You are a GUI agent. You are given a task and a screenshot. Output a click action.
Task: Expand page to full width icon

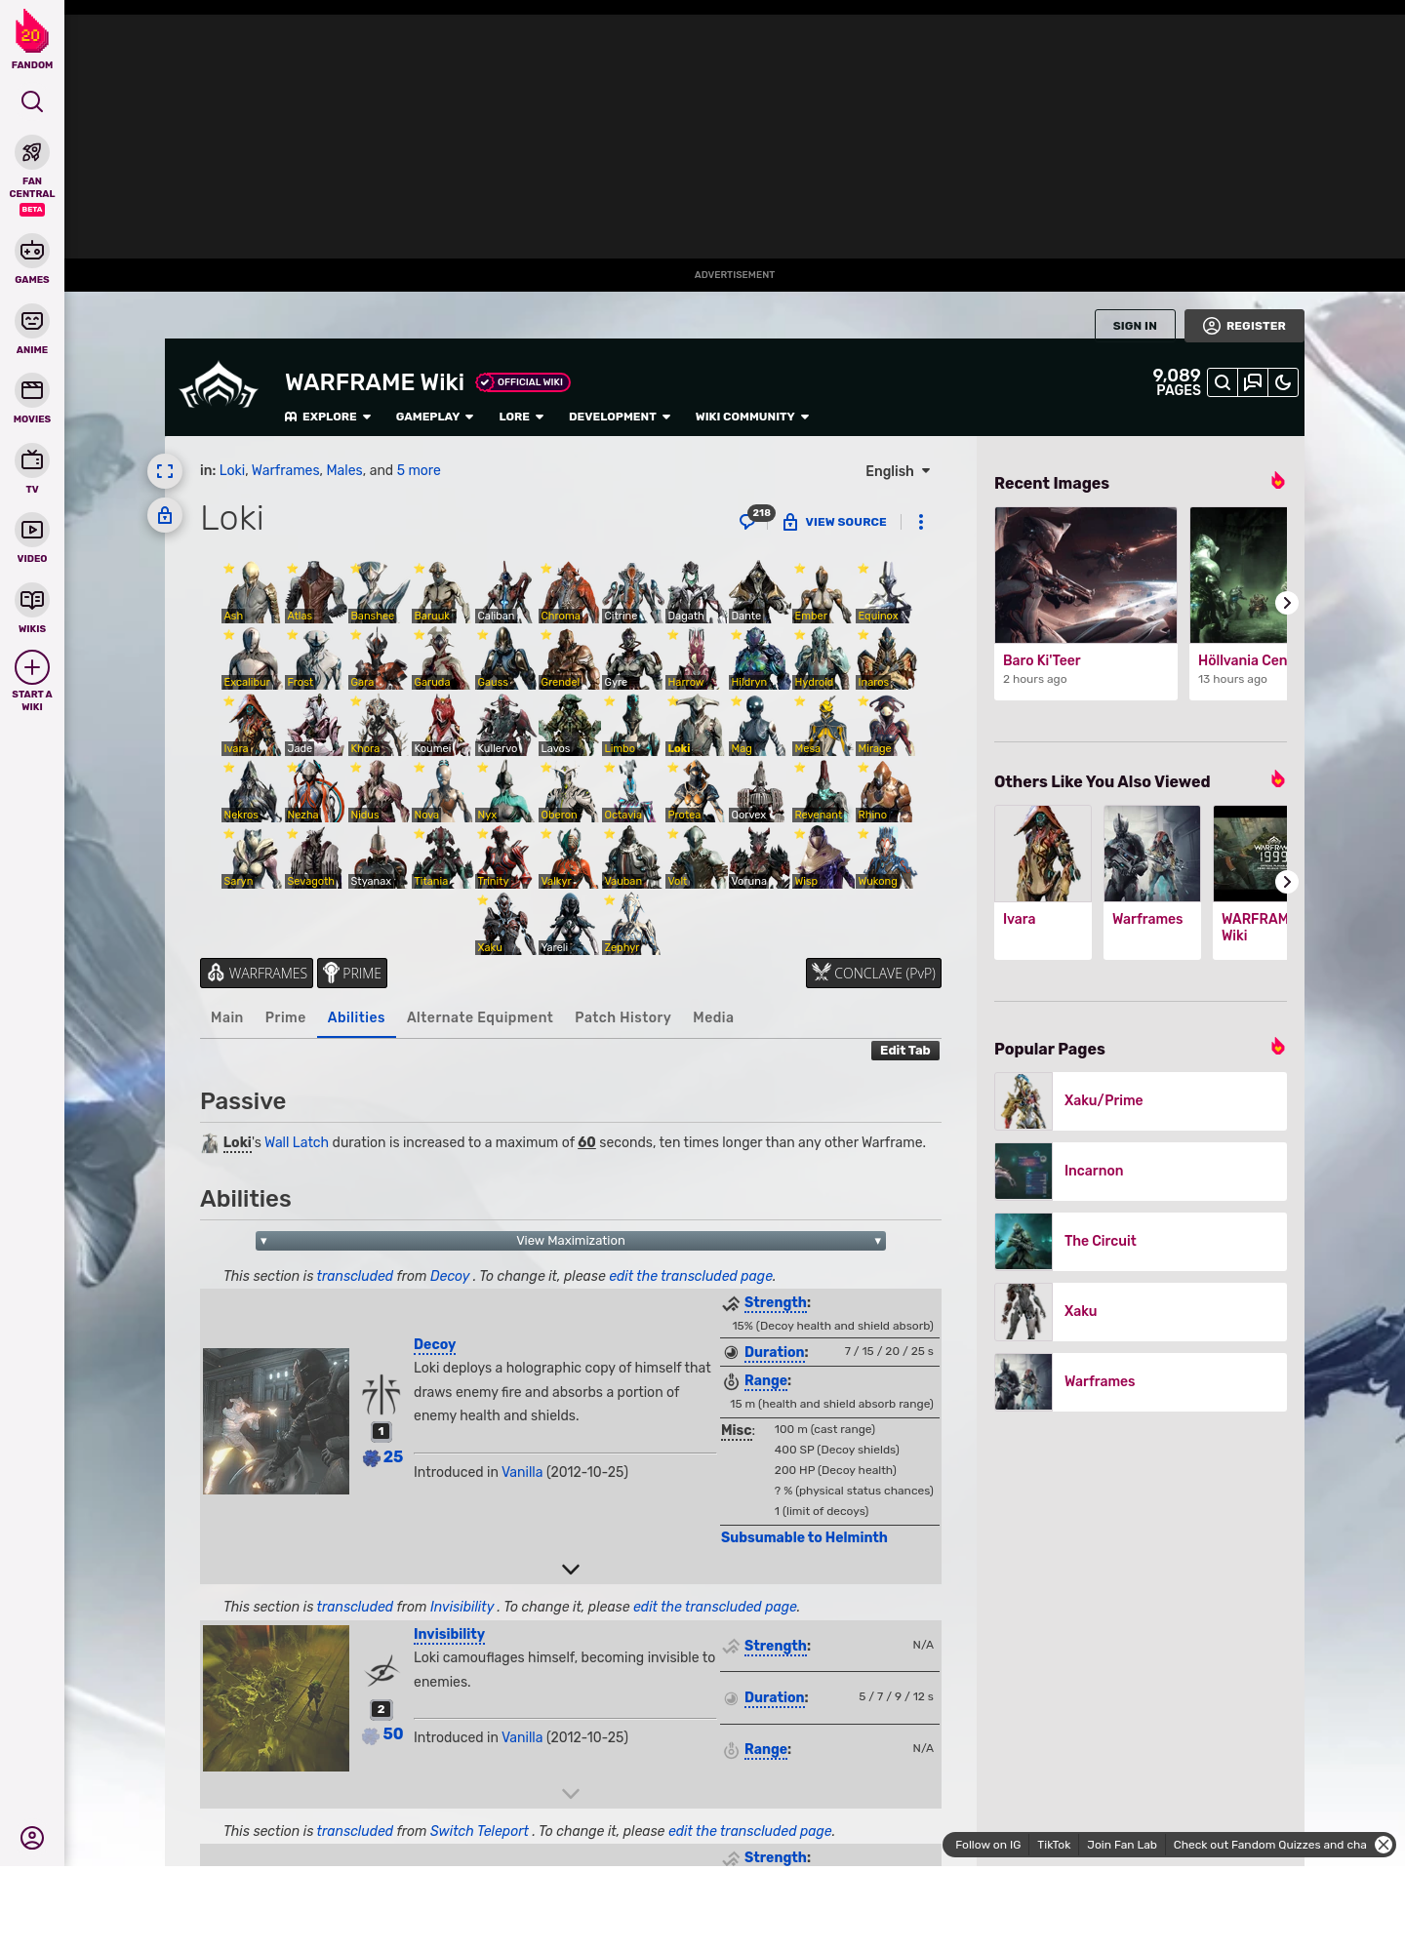point(165,471)
